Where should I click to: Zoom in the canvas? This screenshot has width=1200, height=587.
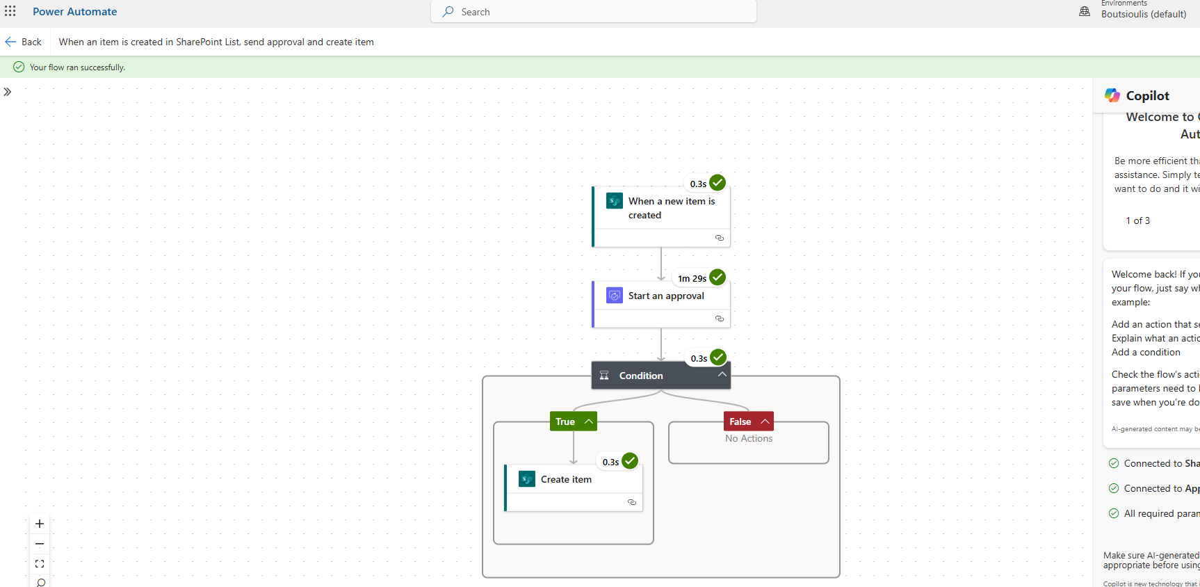click(x=40, y=524)
